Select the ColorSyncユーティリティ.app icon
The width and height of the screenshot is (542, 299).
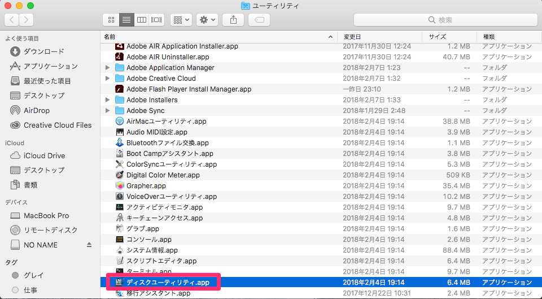(120, 164)
